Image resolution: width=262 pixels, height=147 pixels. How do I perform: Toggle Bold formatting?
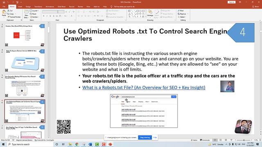tap(44, 16)
